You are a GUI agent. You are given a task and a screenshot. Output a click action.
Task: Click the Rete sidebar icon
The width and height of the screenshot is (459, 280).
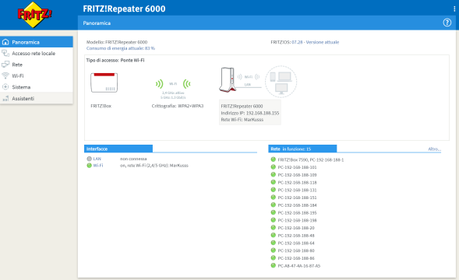5,65
